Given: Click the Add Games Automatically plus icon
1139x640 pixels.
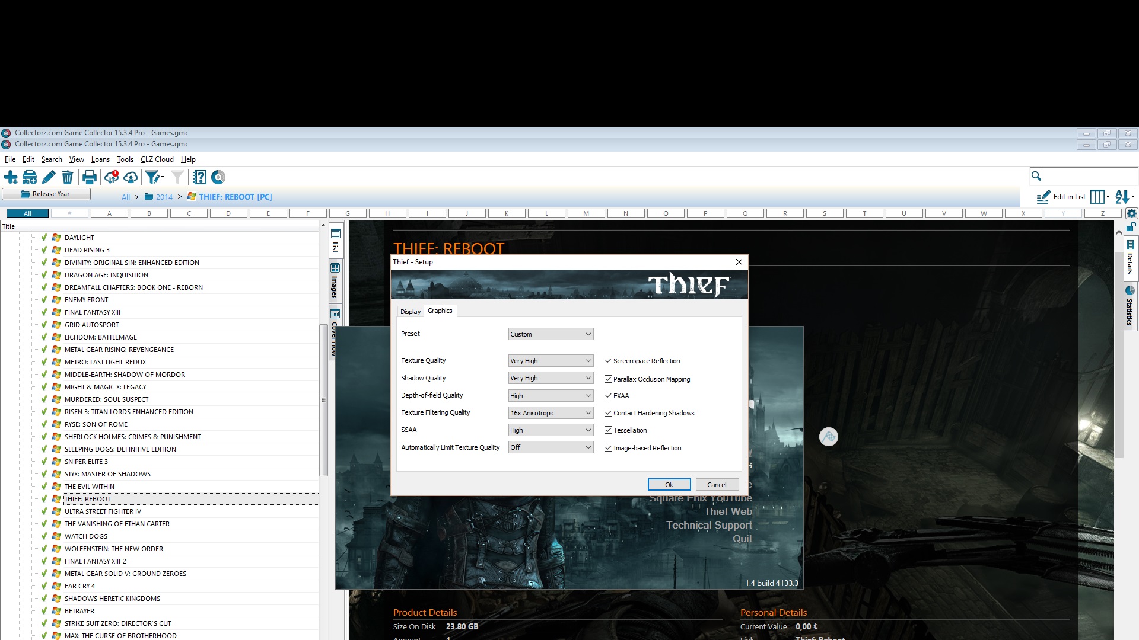Looking at the screenshot, I should point(11,177).
